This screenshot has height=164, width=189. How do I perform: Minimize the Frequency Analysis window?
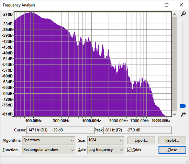click(152, 5)
